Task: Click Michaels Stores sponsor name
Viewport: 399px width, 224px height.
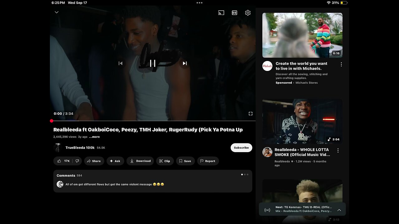Action: [x=307, y=83]
